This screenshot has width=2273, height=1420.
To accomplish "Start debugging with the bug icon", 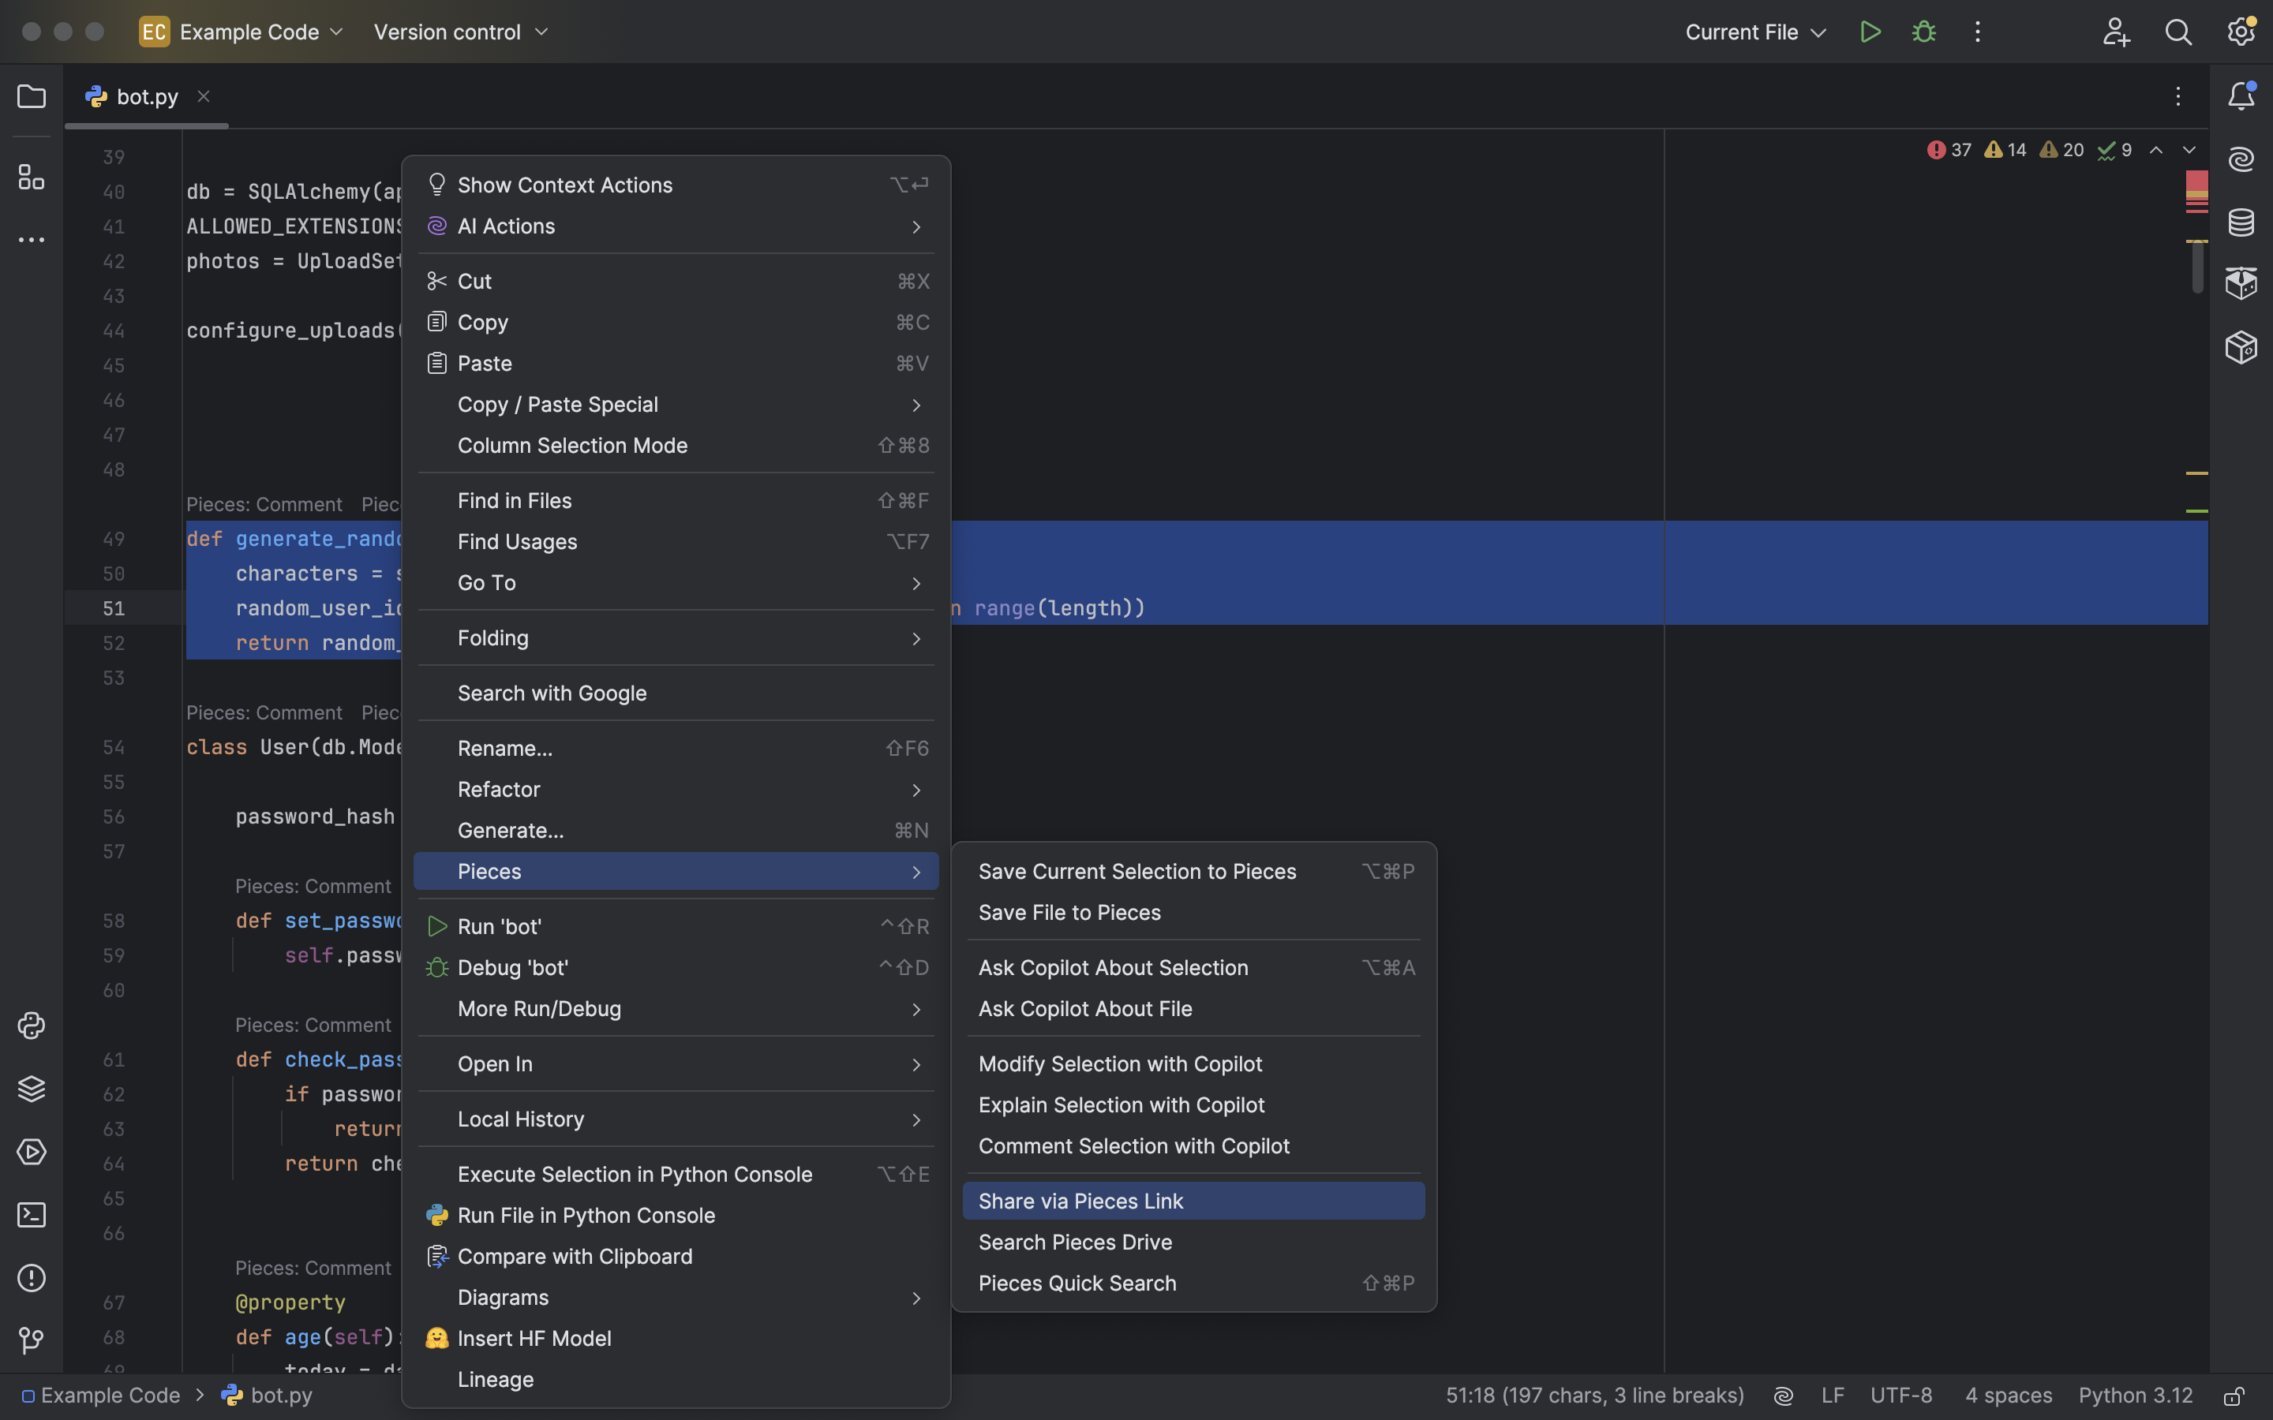I will tap(1923, 32).
